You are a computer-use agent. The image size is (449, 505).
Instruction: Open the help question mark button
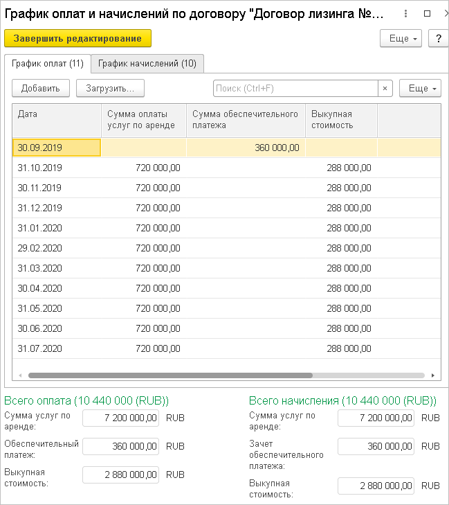click(x=439, y=38)
